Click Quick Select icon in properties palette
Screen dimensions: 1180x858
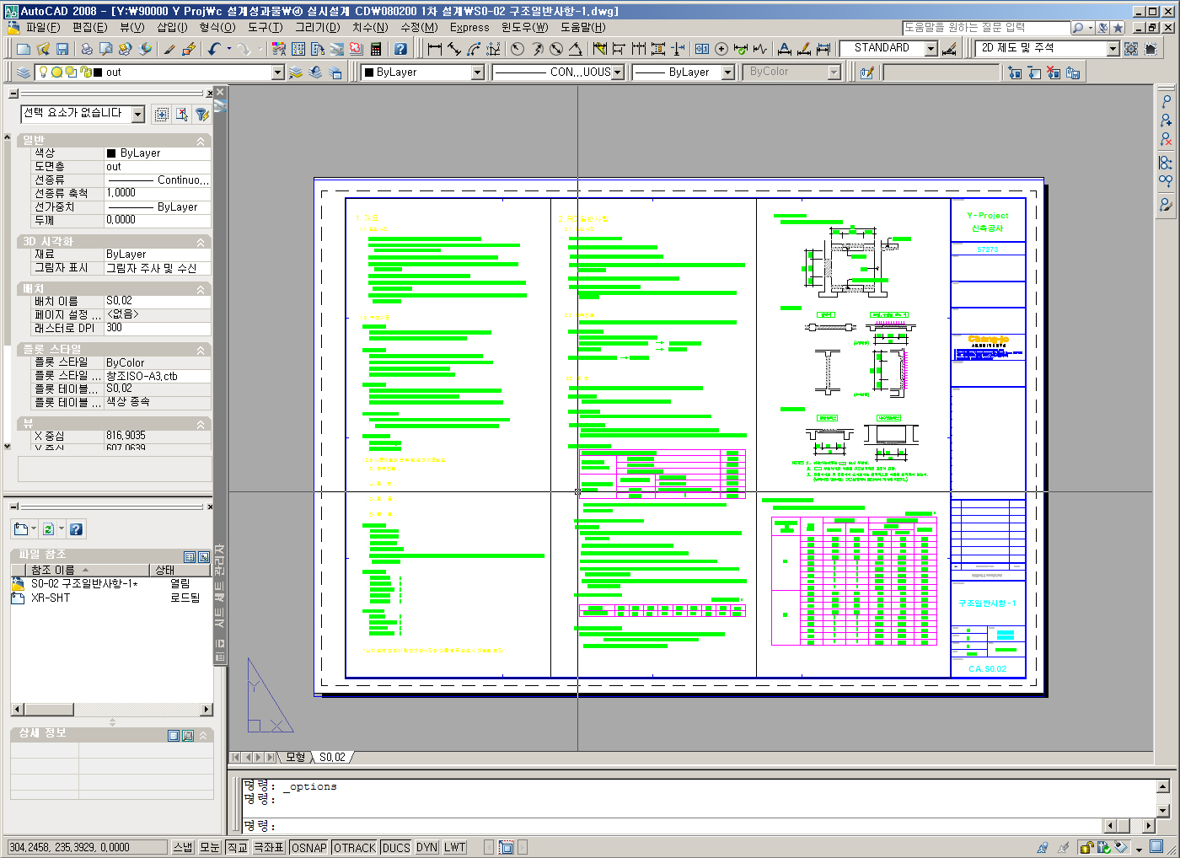tap(201, 115)
